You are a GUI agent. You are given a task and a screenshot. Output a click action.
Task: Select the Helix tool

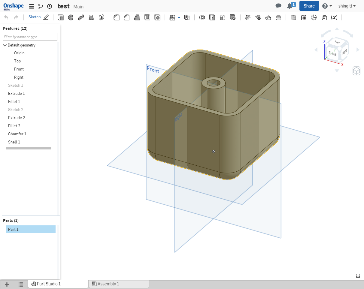(x=304, y=17)
